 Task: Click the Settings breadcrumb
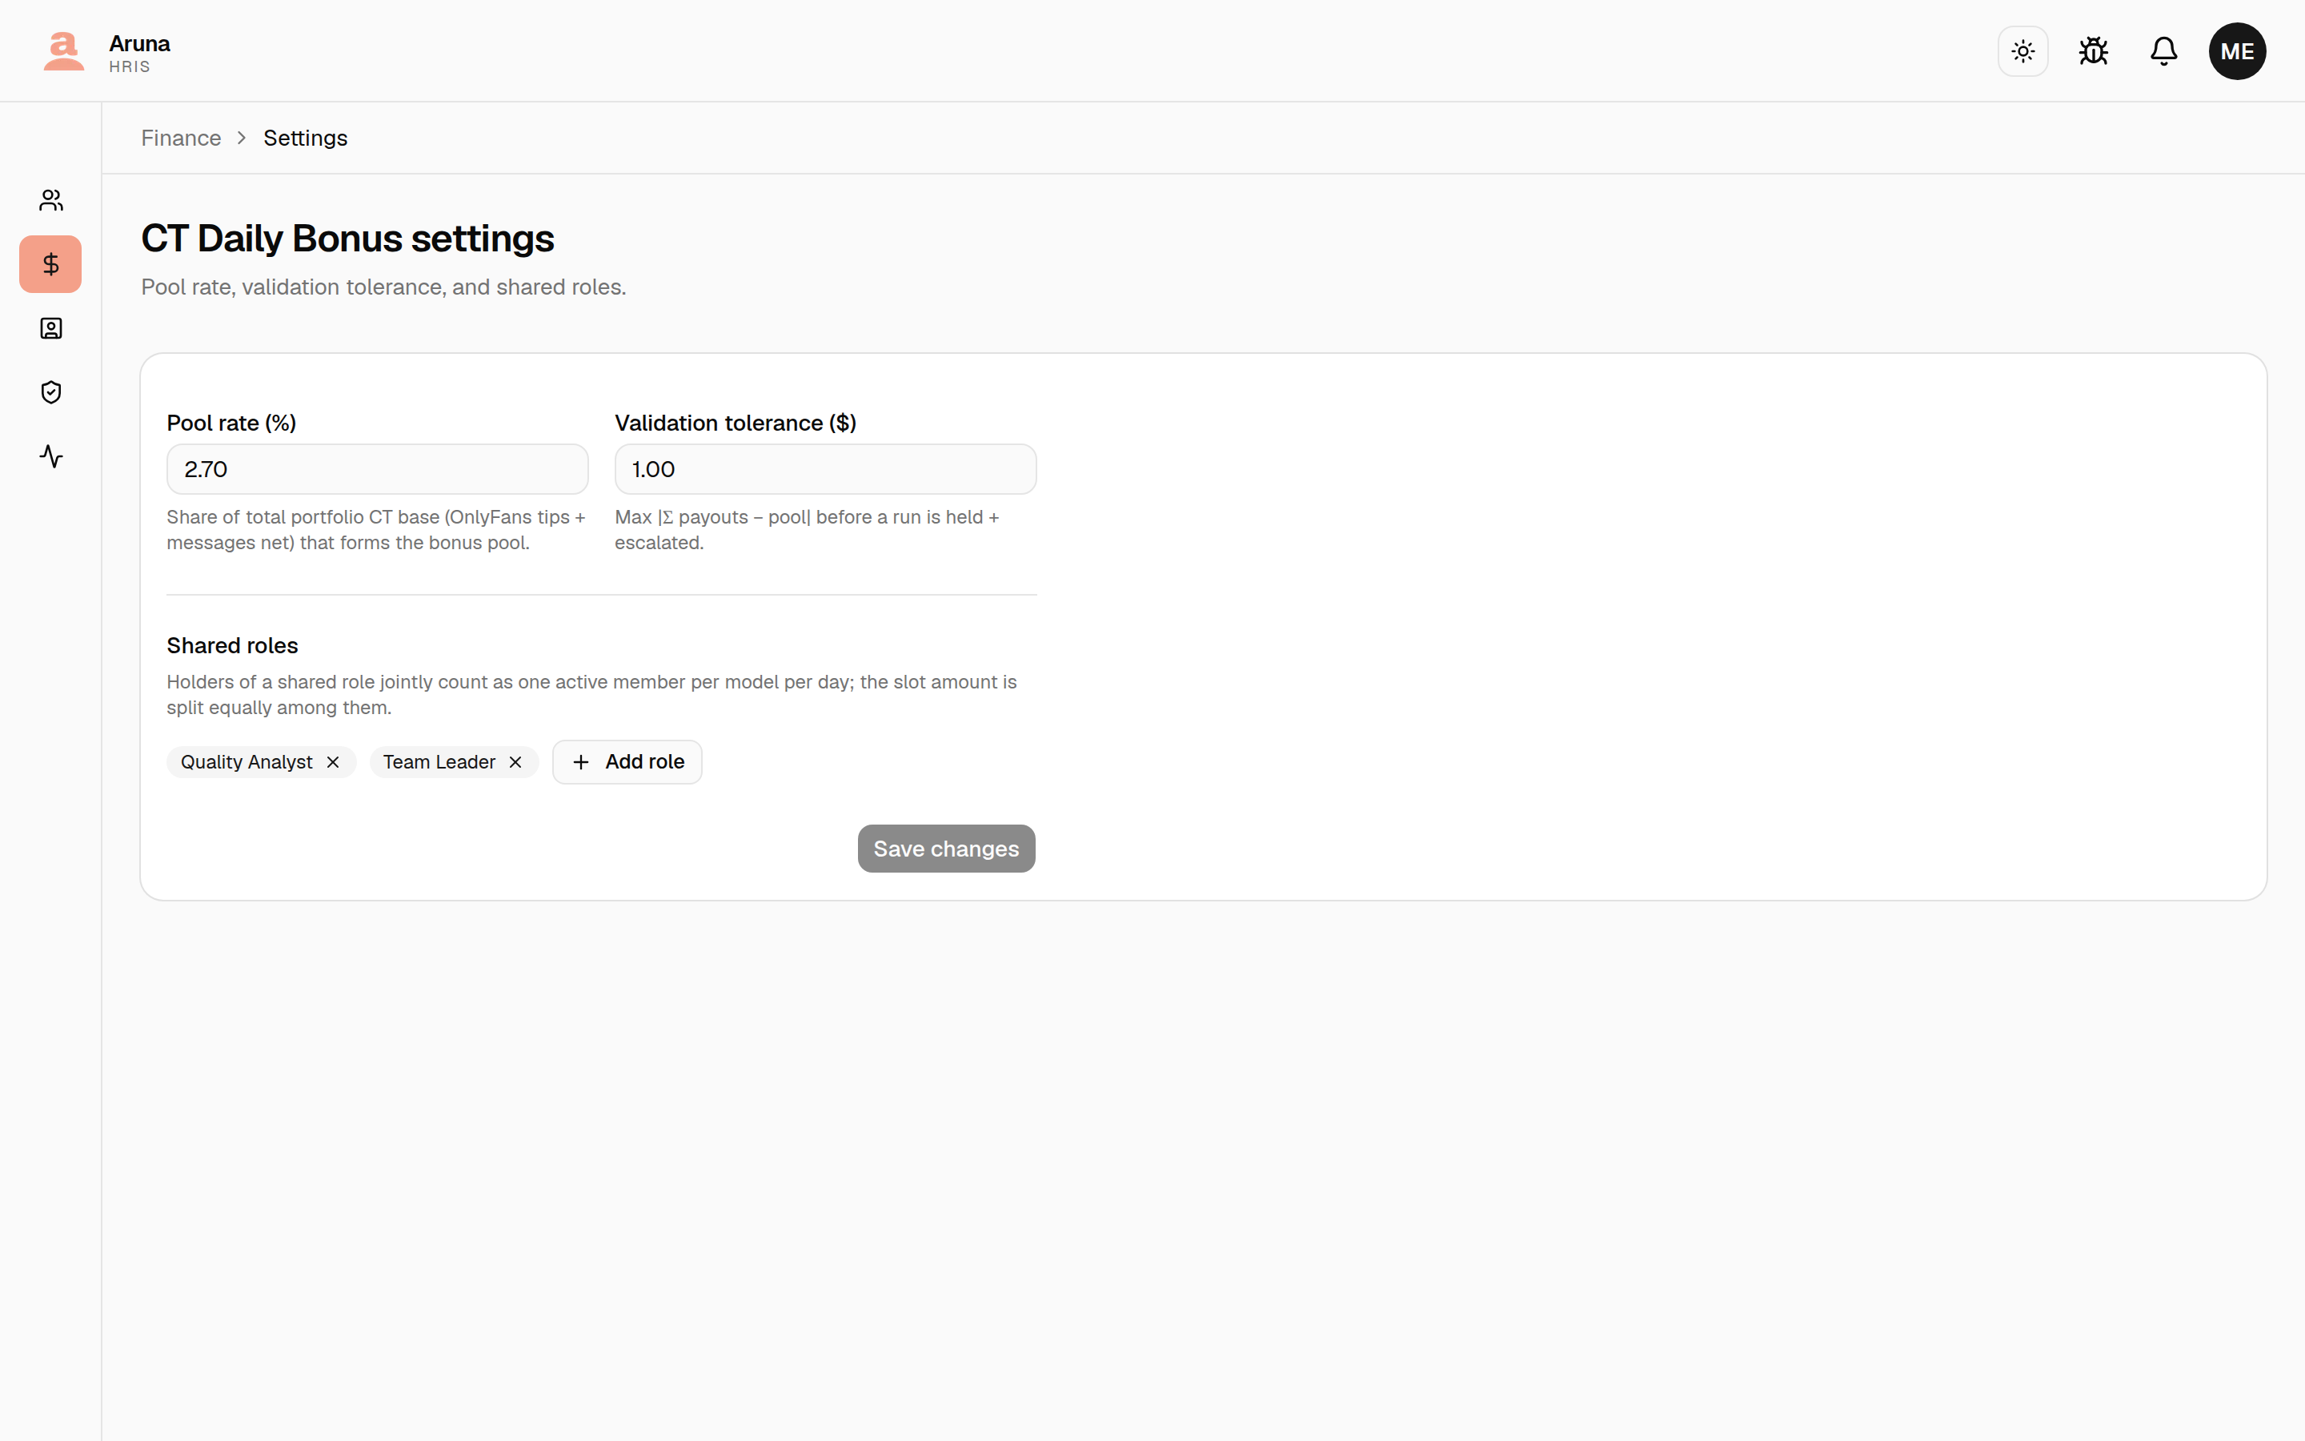[305, 138]
